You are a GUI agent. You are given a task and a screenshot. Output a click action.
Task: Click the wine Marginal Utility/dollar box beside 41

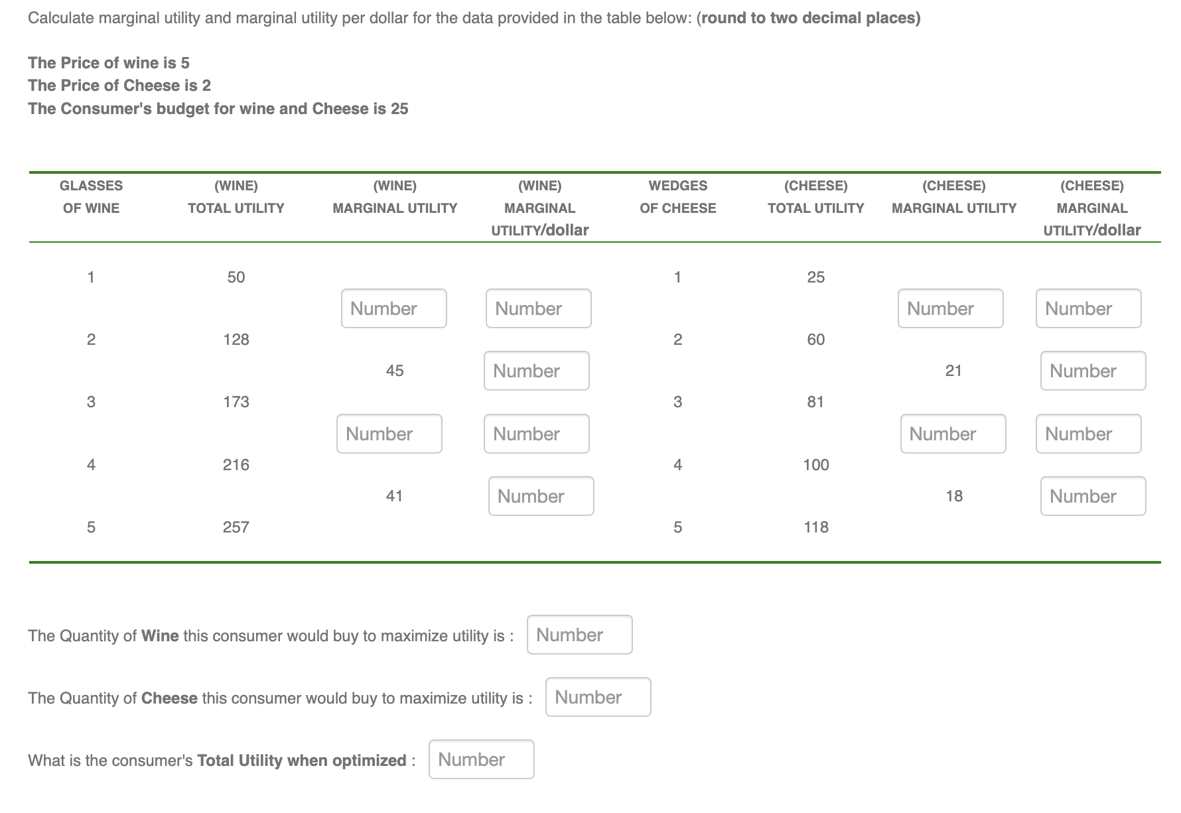[541, 495]
